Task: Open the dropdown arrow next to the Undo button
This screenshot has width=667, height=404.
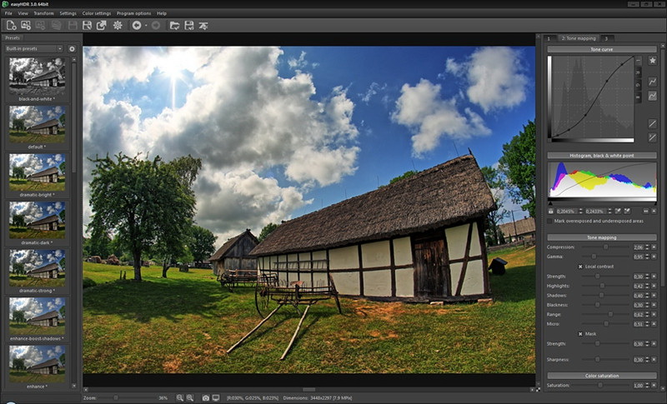Action: (146, 26)
